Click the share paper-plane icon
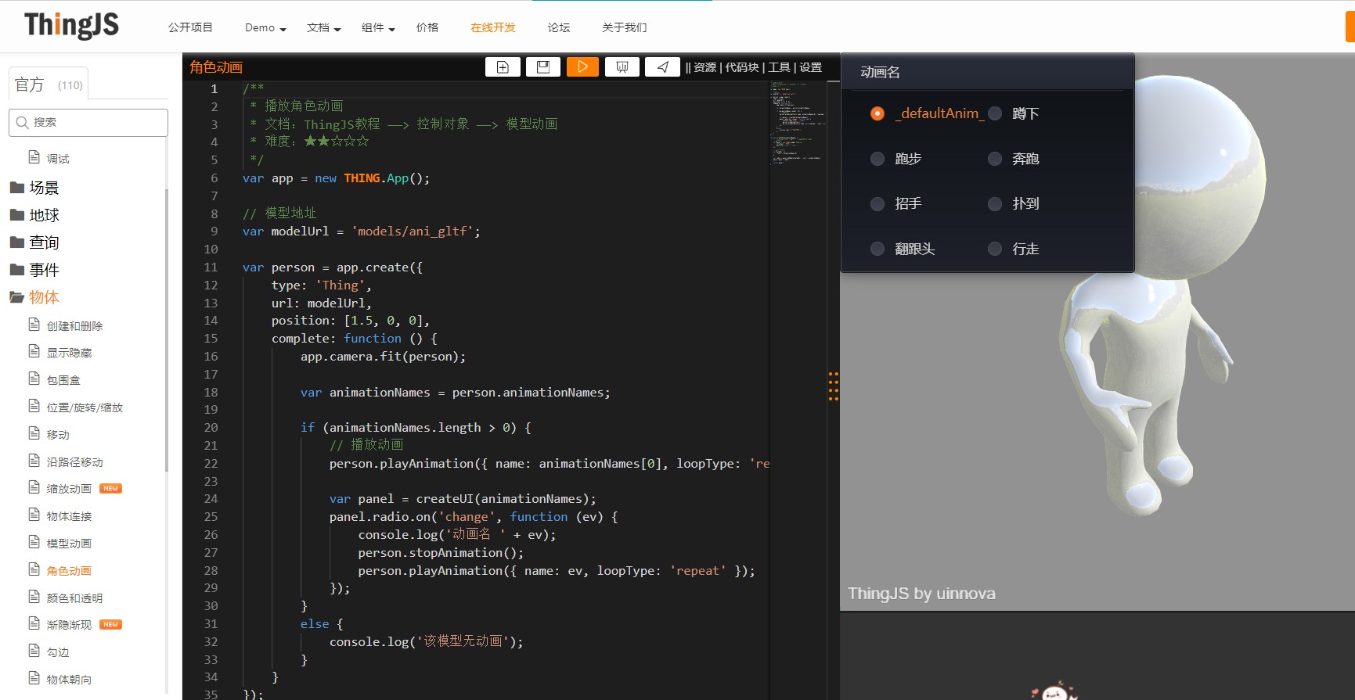Viewport: 1355px width, 700px height. [662, 66]
